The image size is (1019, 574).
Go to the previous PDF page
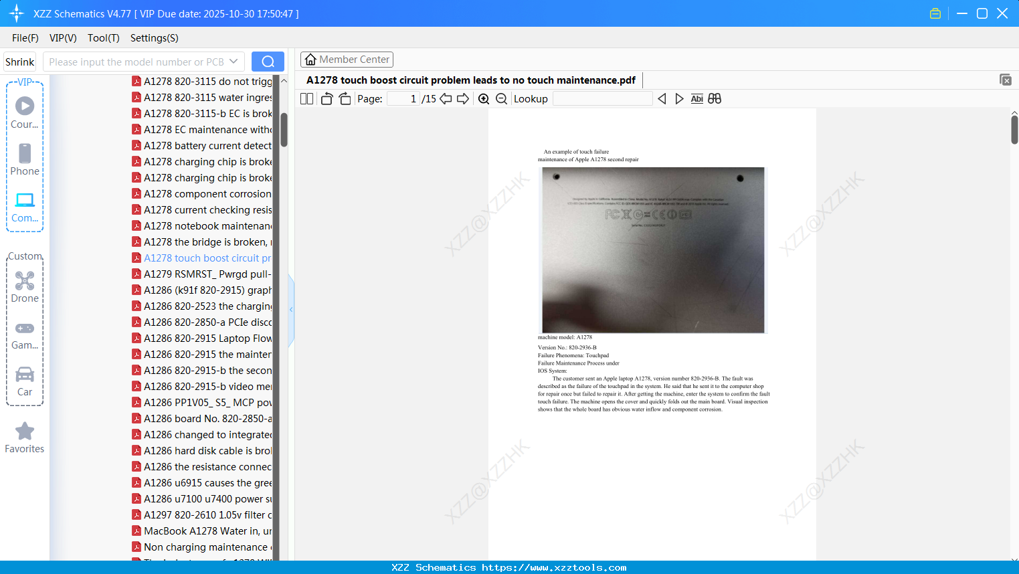coord(446,99)
